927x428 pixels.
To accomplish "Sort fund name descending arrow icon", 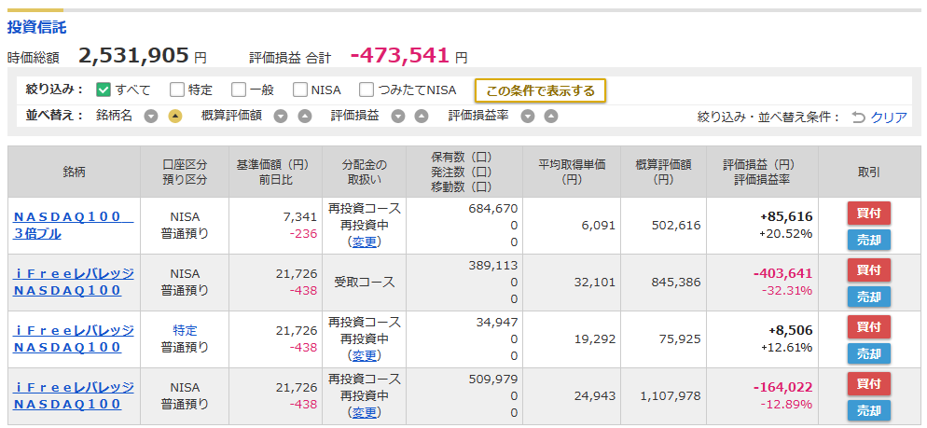I will tap(151, 117).
